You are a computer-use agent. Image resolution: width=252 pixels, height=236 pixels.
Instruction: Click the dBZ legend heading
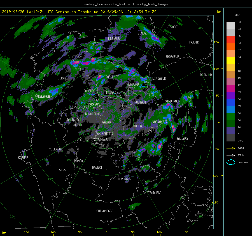pos(237,15)
